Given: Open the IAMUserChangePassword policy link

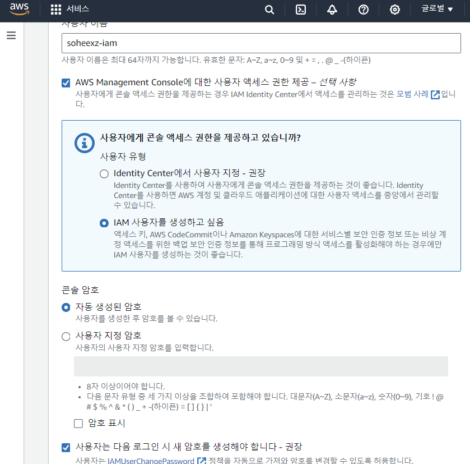Looking at the screenshot, I should click(x=151, y=461).
